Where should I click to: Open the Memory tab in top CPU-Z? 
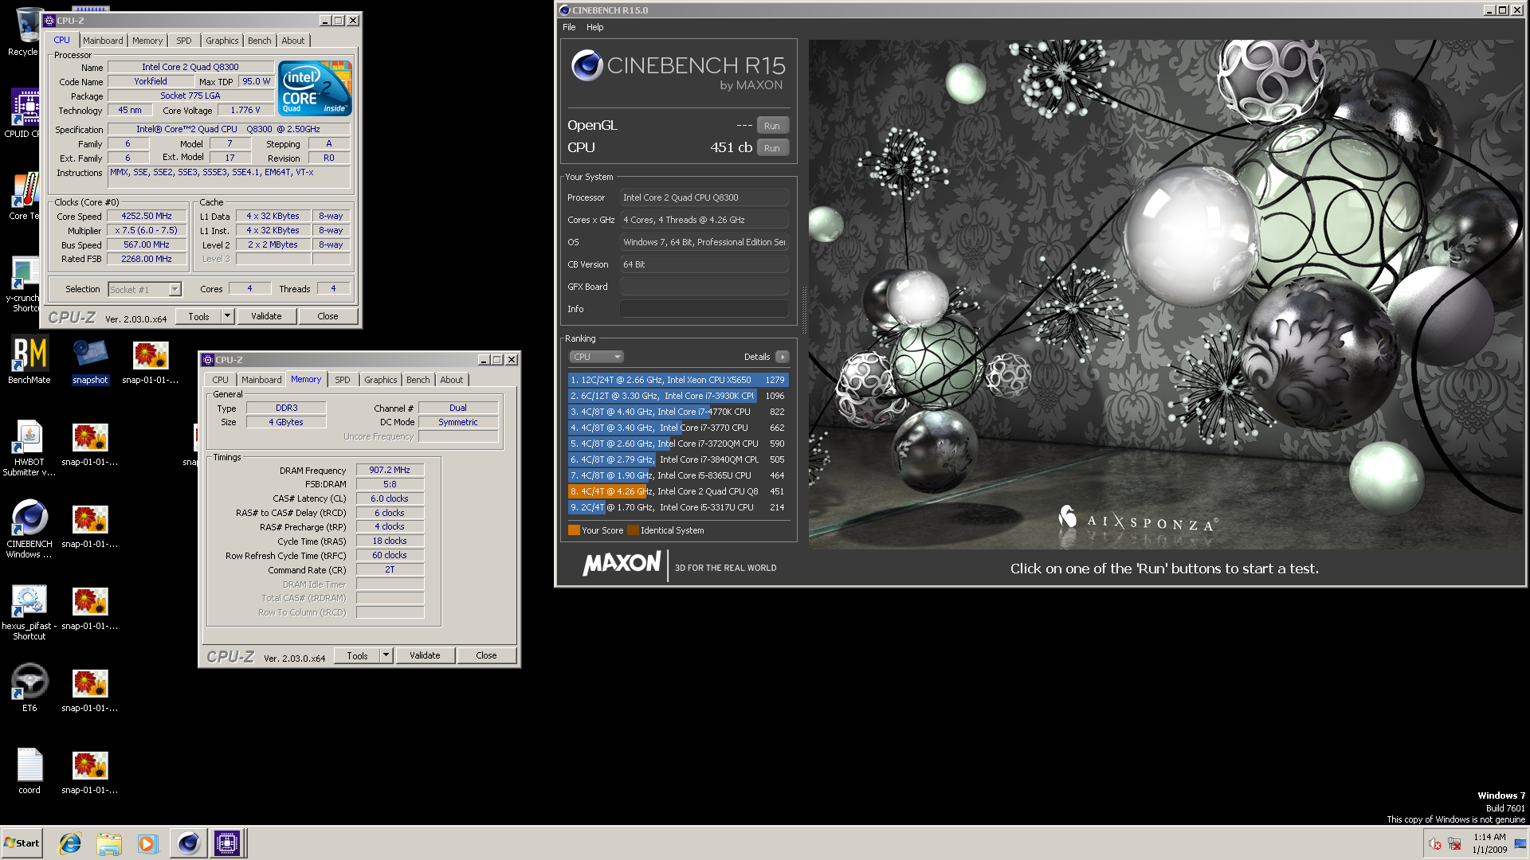pos(147,41)
